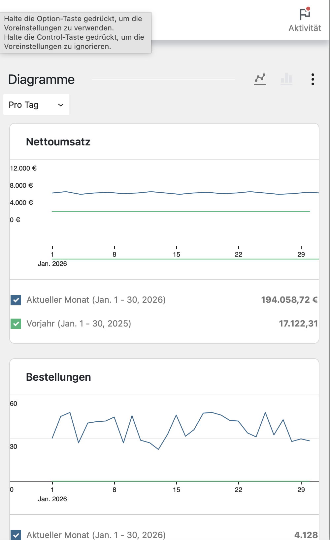Open the Bestellungen chart title
Screen dimensions: 330x540
[x=58, y=377]
